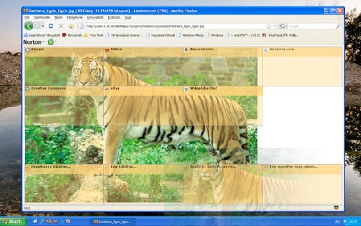Open the Szerkesztés menu
The height and width of the screenshot is (226, 361).
pyautogui.click(x=42, y=17)
